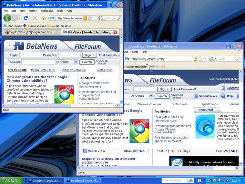Click bookmark star in front window address bar
The image size is (245, 184).
click(90, 18)
